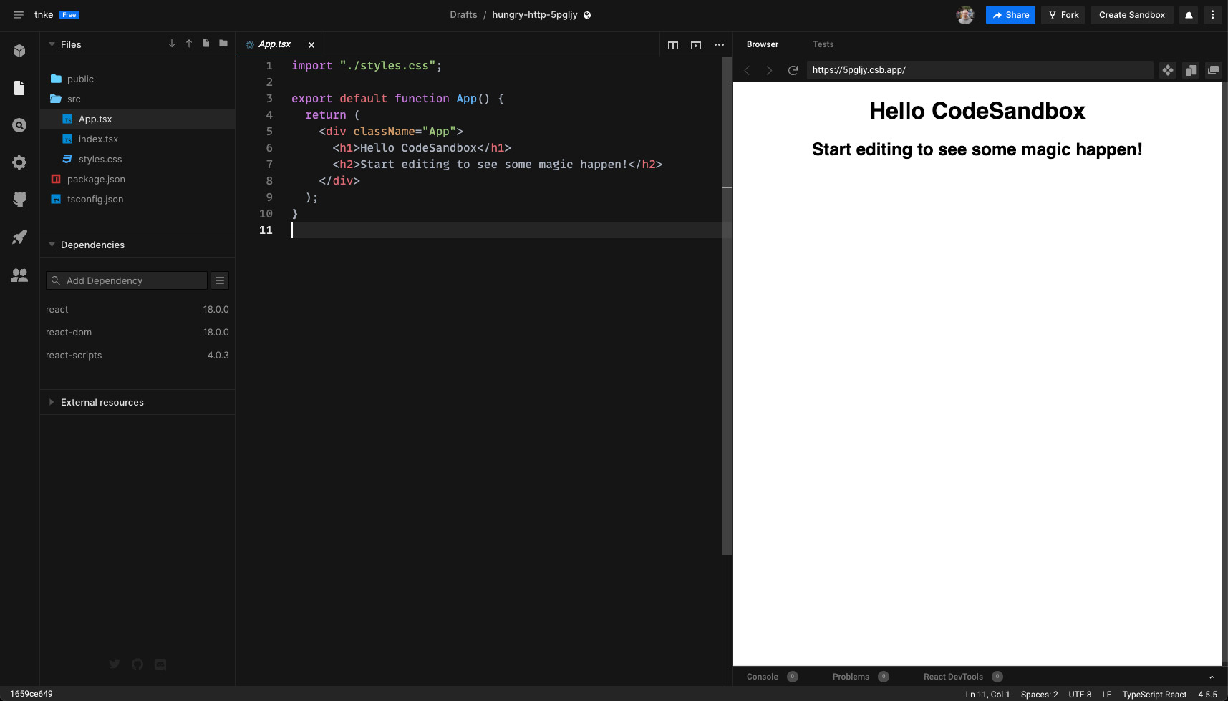Collapse the Dependencies section
Image resolution: width=1228 pixels, height=701 pixels.
pyautogui.click(x=52, y=245)
